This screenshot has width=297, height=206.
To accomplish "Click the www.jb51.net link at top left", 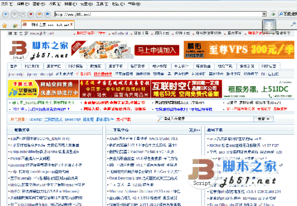I will [42, 33].
